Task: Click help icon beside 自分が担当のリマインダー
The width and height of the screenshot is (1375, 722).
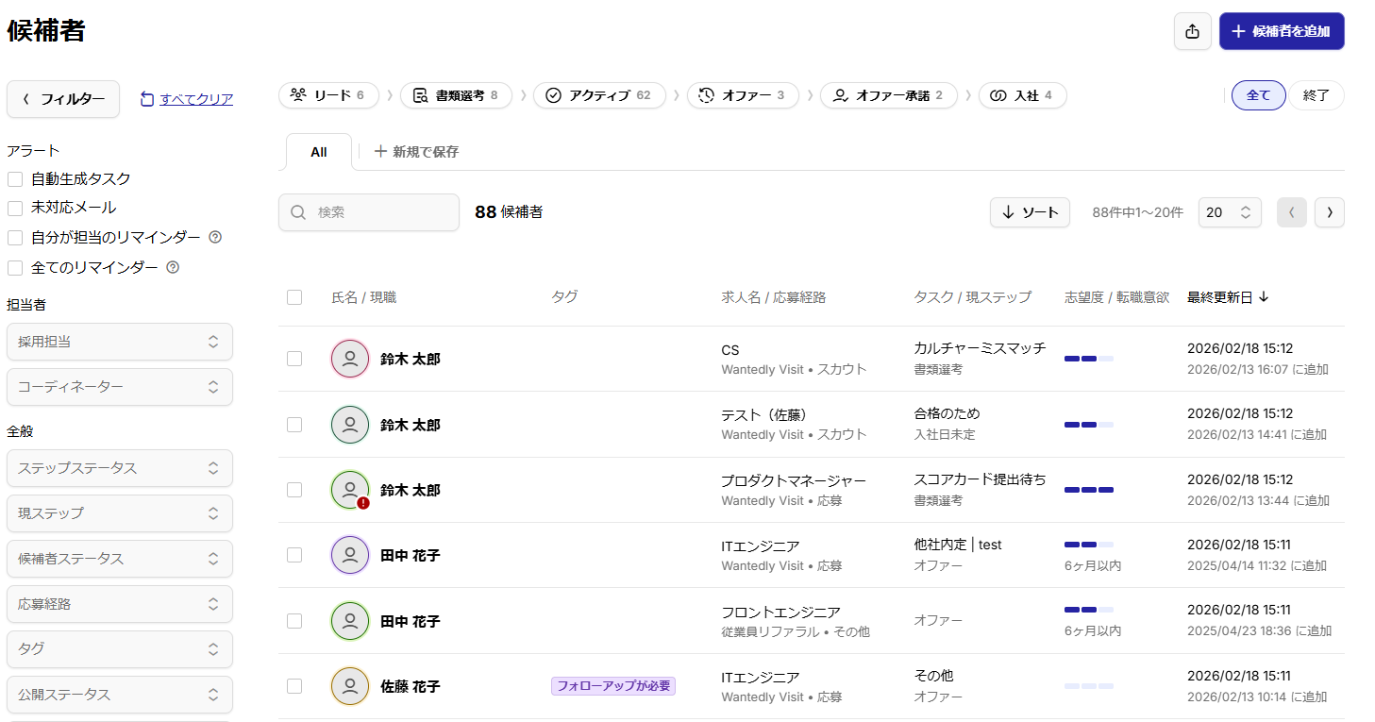Action: 215,237
